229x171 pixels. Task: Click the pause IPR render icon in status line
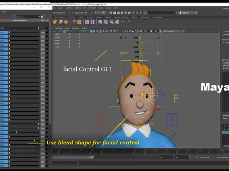coord(137,13)
